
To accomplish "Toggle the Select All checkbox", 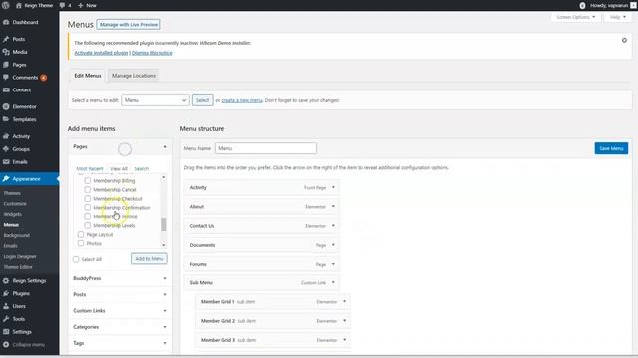I will click(x=76, y=259).
